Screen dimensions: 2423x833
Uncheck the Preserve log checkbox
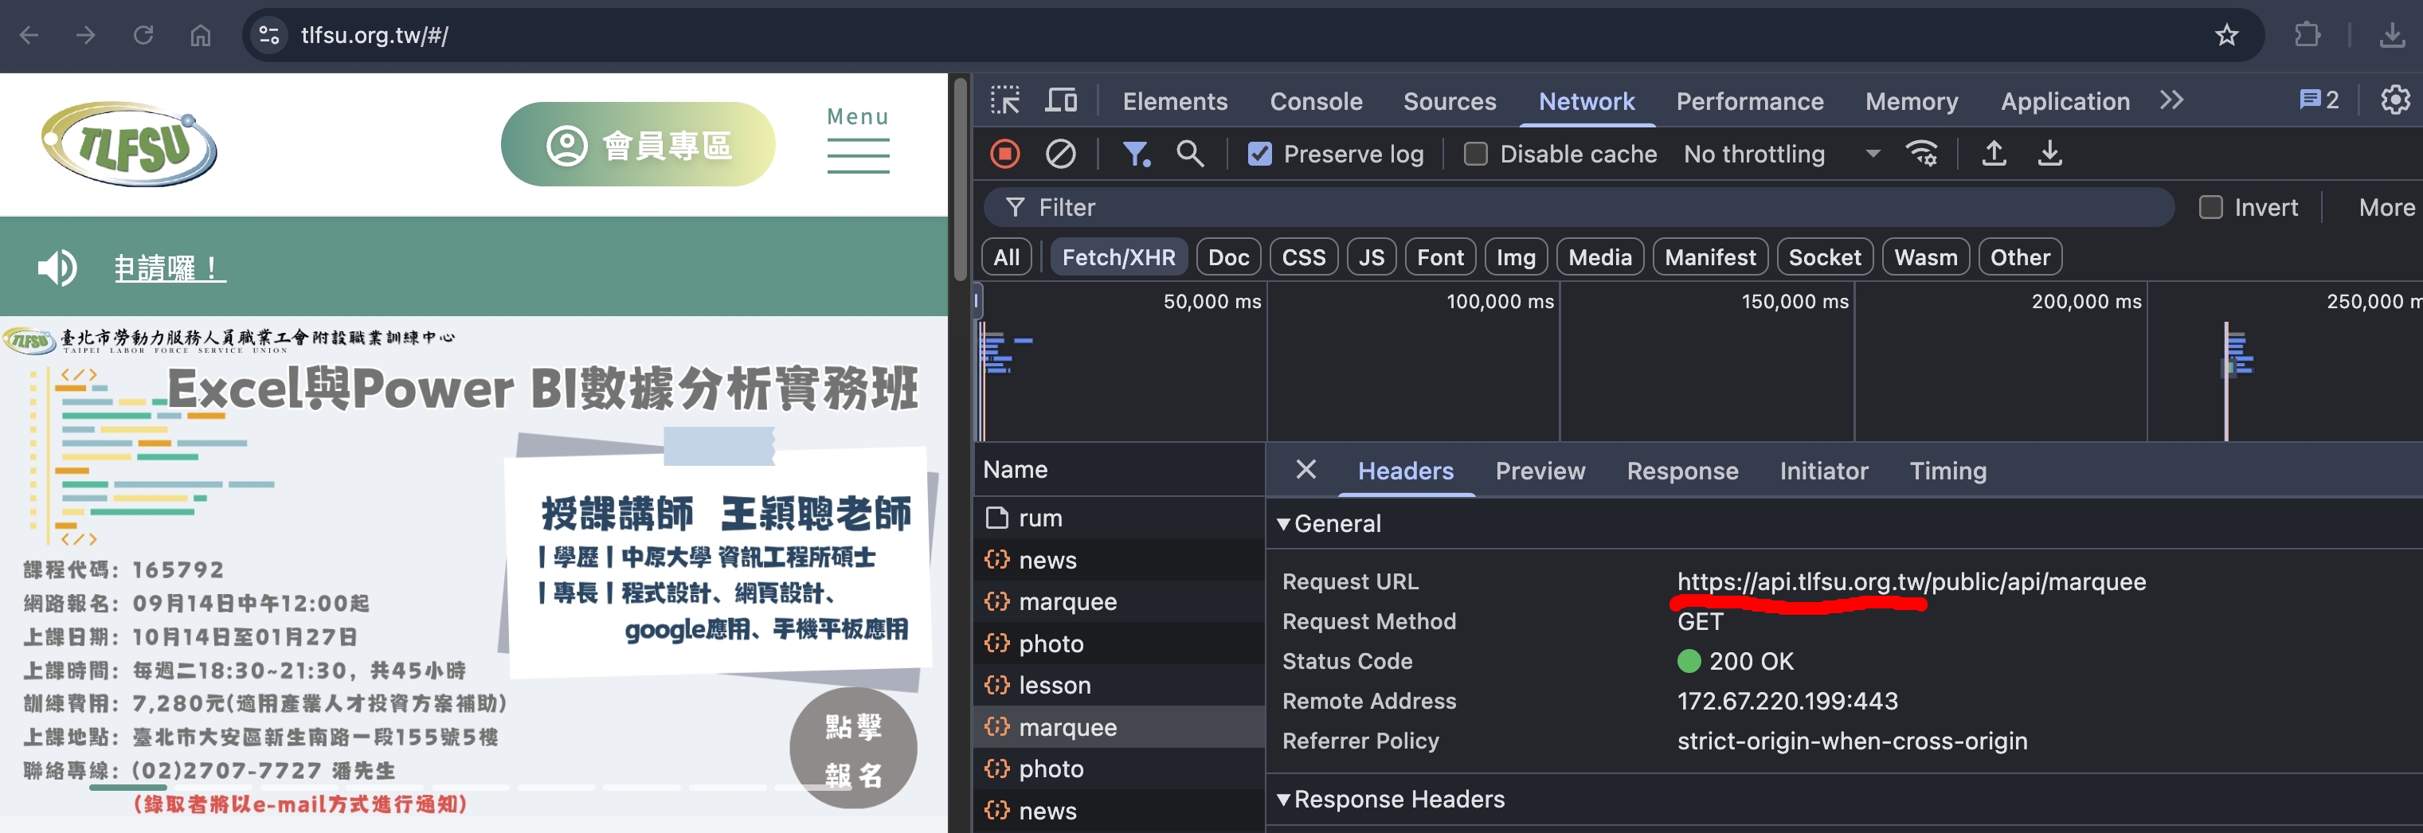point(1259,153)
